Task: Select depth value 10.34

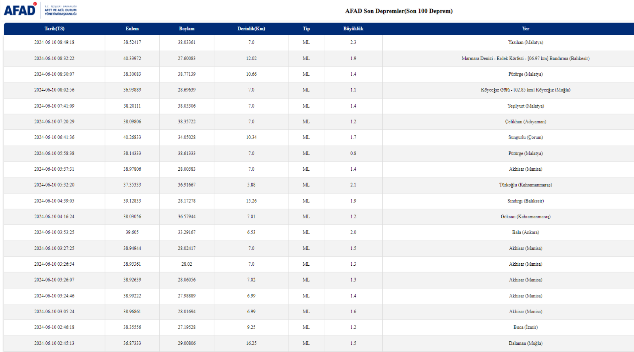Action: (x=251, y=137)
